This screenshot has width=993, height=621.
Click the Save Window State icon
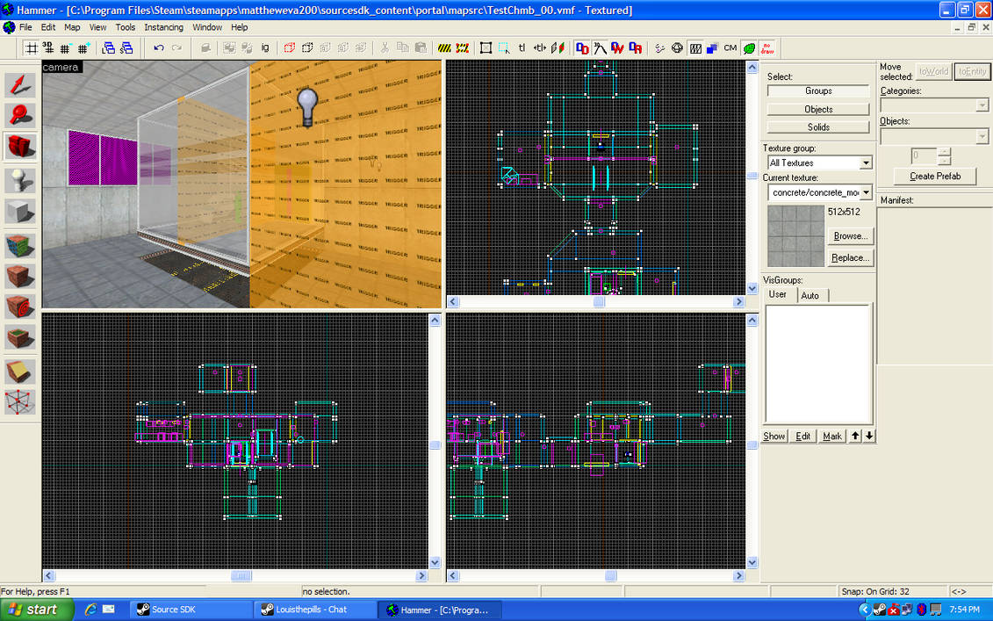pyautogui.click(x=126, y=48)
